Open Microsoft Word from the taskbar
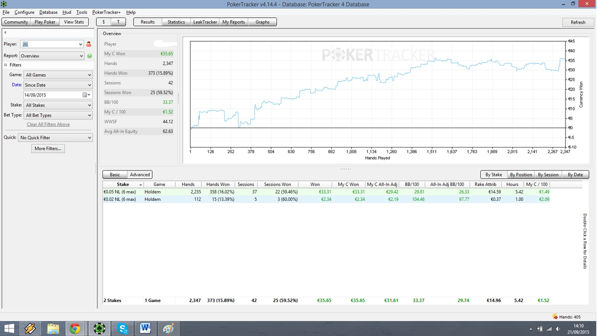Viewport: 597px width, 336px height. [145, 328]
